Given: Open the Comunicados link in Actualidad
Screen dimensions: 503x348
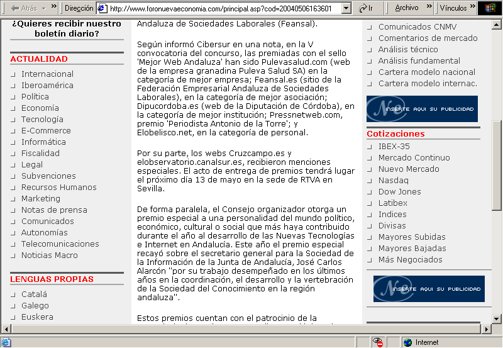Looking at the screenshot, I should coord(48,221).
